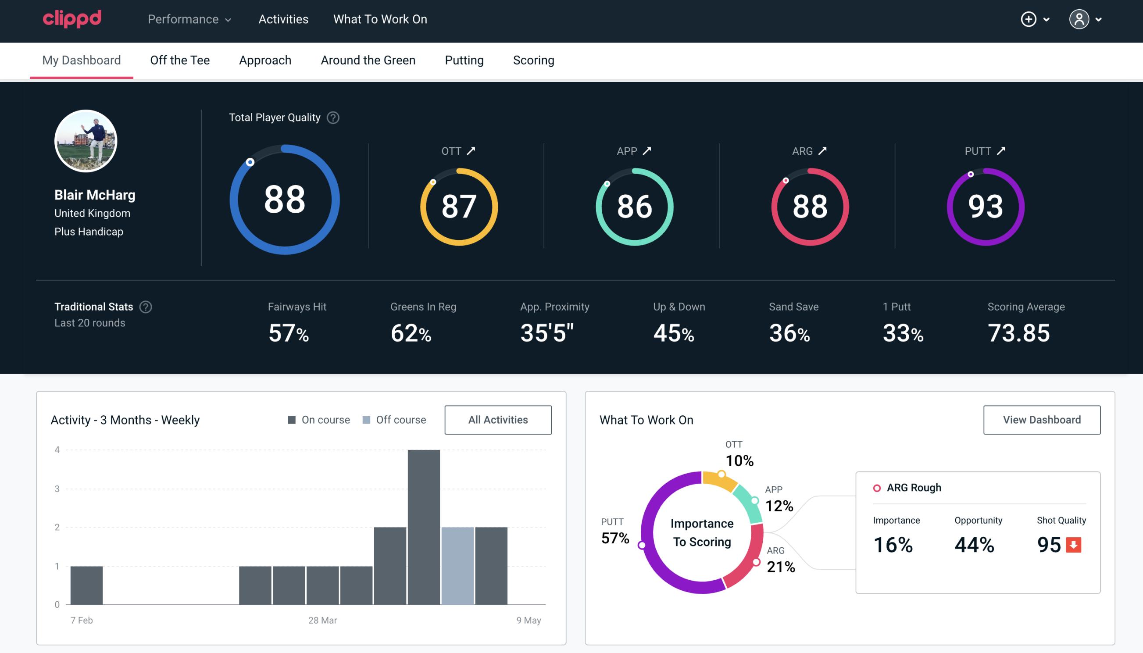1143x653 pixels.
Task: Select the Putting tab
Action: pyautogui.click(x=464, y=60)
